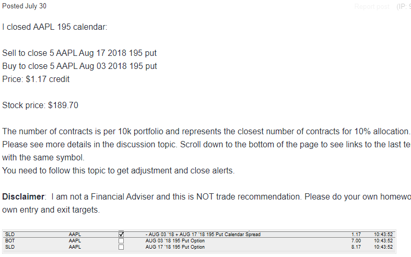Click the Posted July 30 timestamp
The image size is (411, 257).
coord(24,6)
